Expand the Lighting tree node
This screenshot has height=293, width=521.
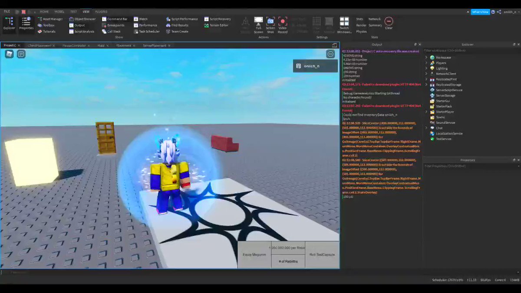pos(426,68)
